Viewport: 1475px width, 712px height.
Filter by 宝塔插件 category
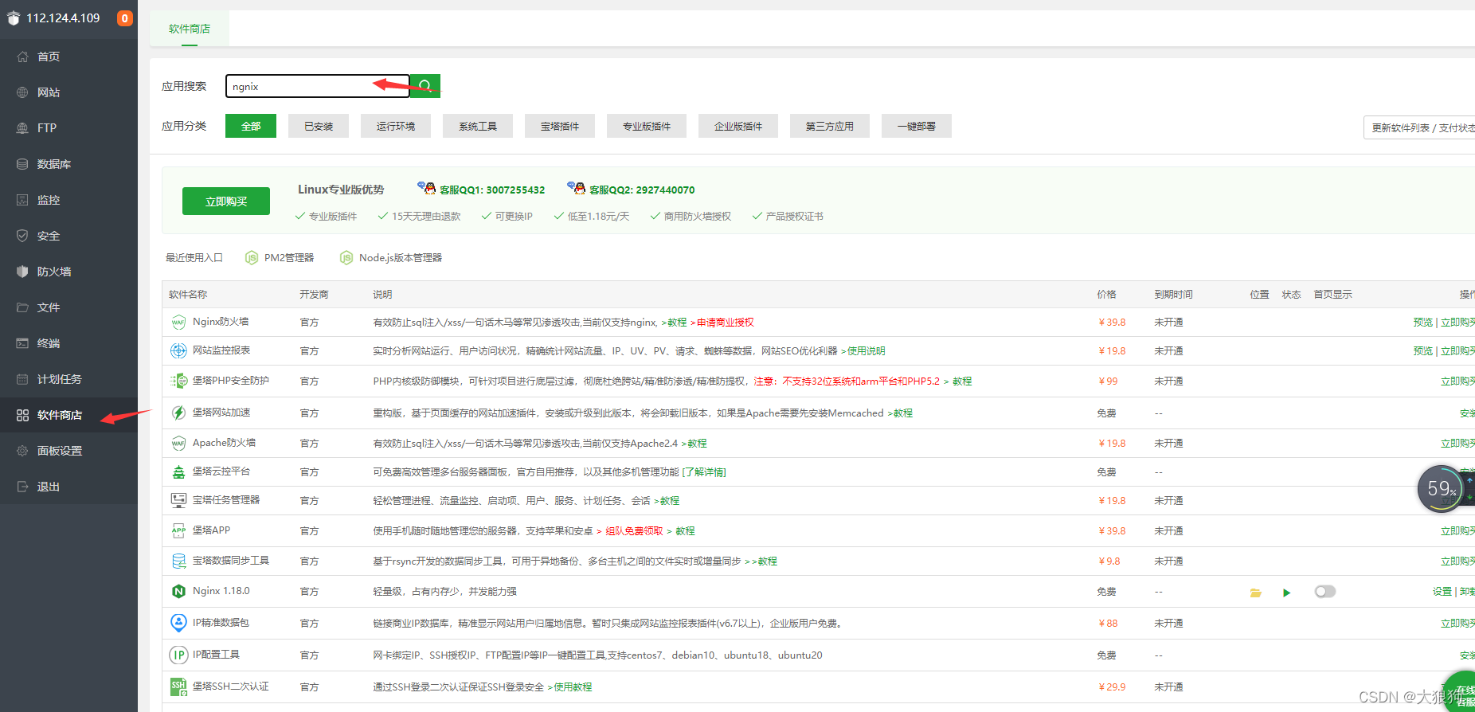(560, 126)
